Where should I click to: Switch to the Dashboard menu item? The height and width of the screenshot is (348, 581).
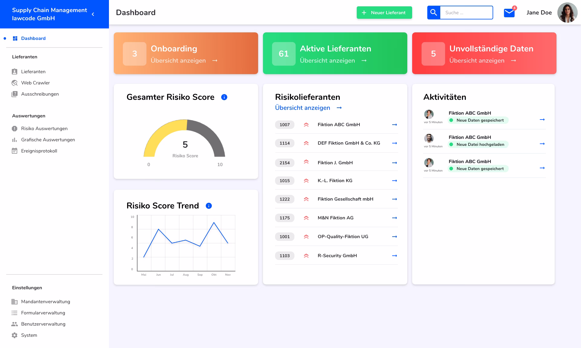(x=33, y=38)
